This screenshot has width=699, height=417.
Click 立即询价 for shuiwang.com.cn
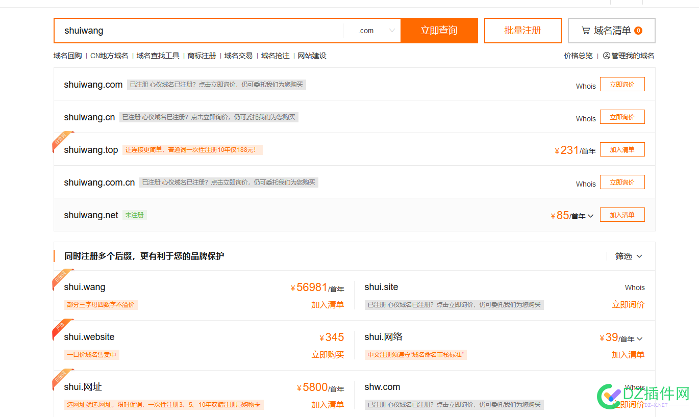click(622, 182)
